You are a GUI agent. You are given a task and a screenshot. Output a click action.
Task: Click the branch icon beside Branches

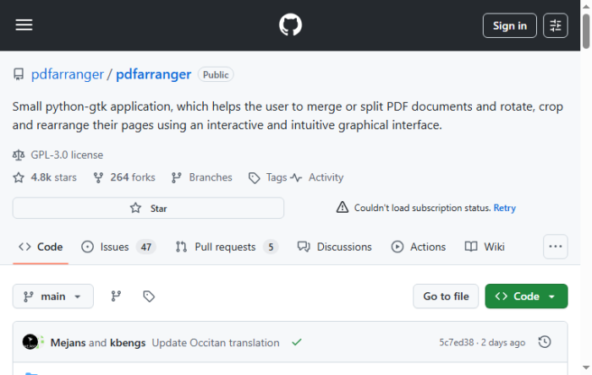coord(176,177)
